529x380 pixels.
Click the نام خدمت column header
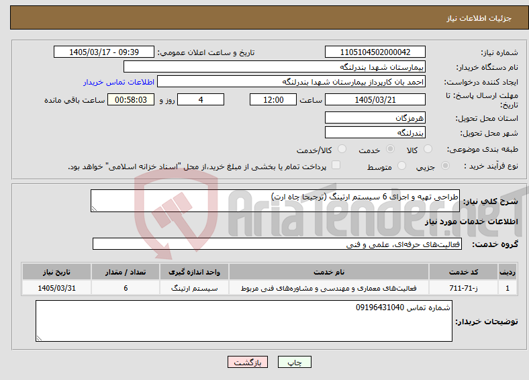point(329,272)
